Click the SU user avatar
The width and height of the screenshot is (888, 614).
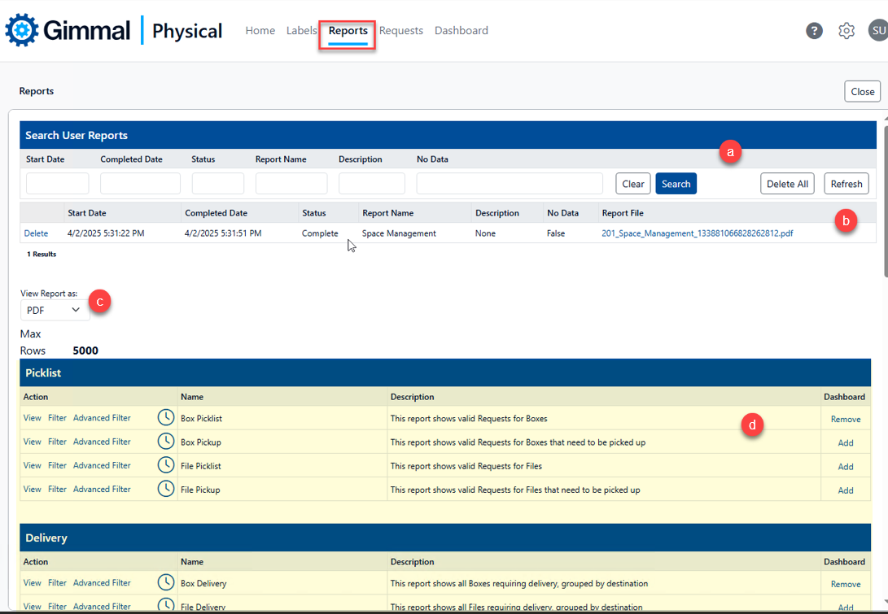(877, 31)
